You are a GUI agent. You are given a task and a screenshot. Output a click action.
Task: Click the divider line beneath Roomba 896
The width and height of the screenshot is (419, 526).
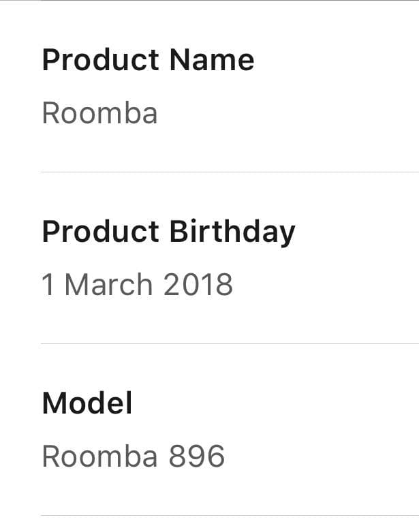point(230,515)
